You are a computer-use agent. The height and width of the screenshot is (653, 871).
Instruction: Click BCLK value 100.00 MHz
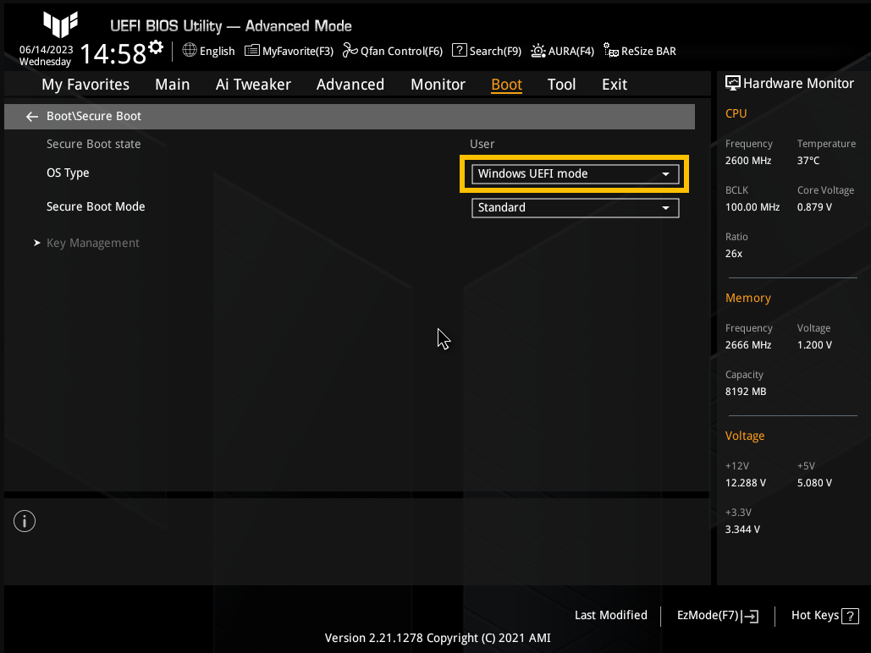[752, 207]
